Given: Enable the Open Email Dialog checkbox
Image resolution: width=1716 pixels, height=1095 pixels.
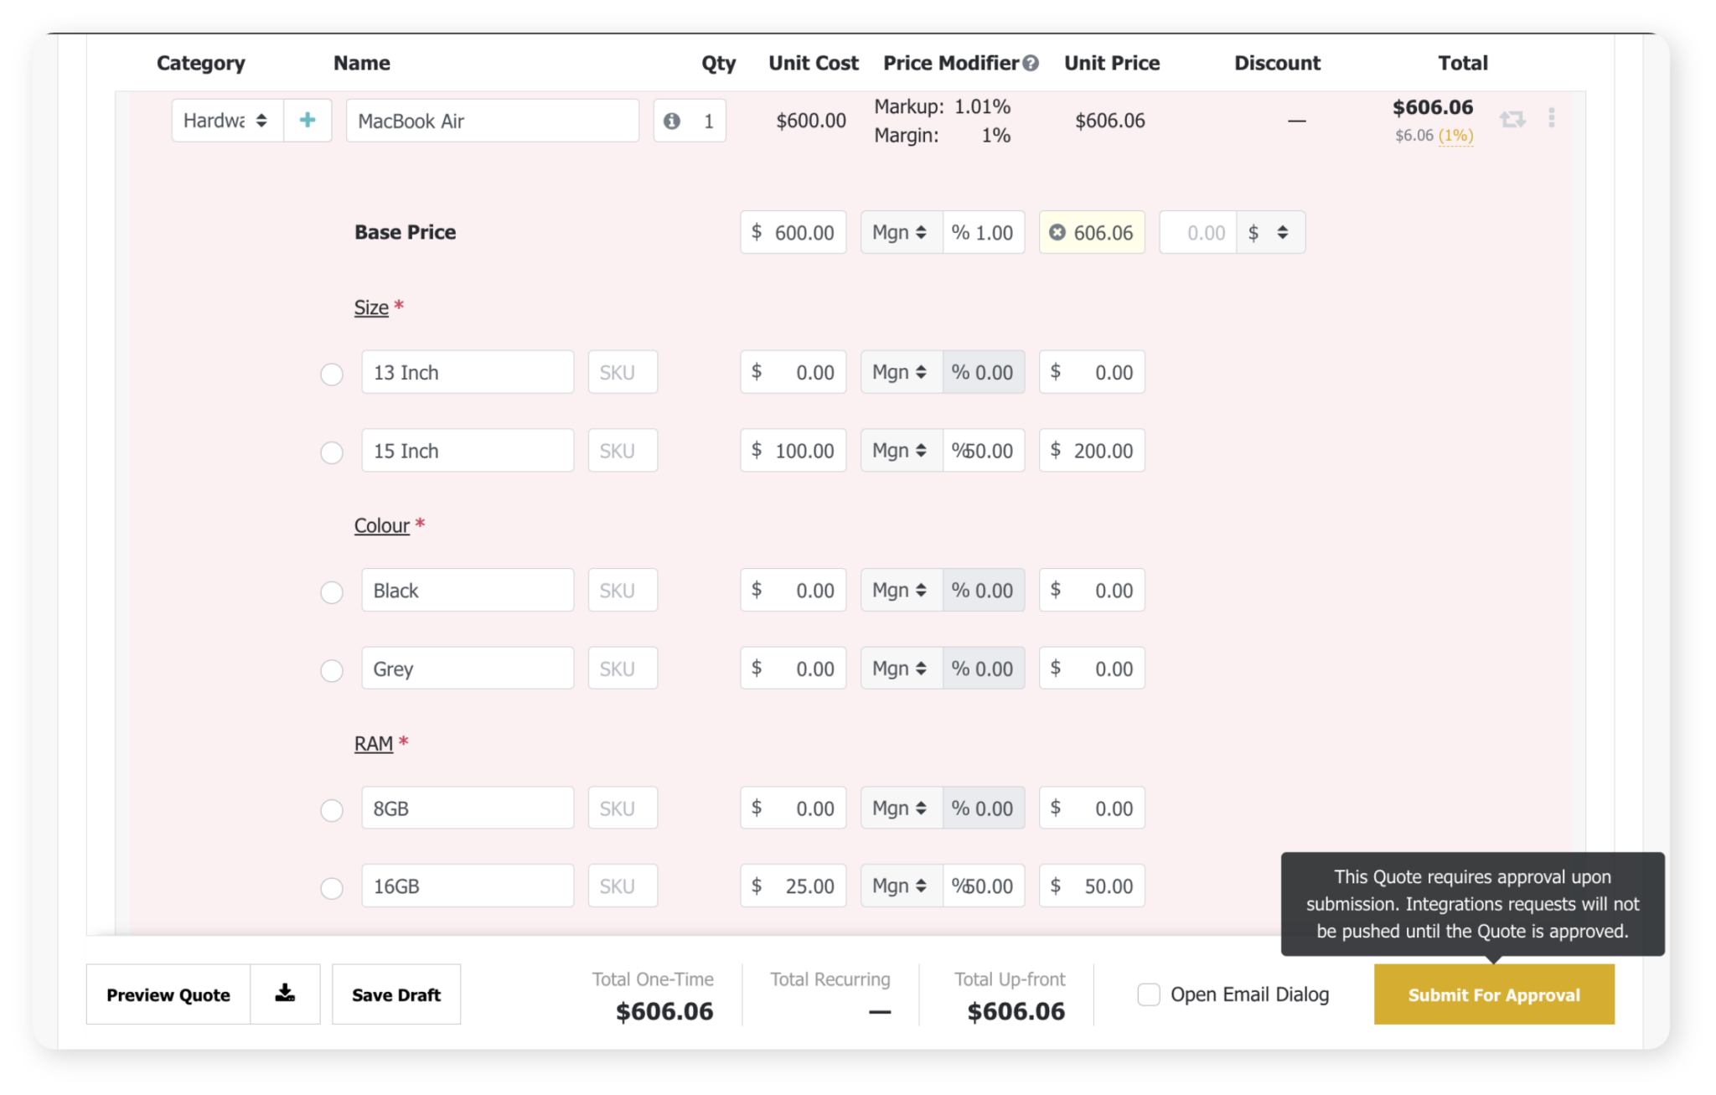Looking at the screenshot, I should click(x=1149, y=994).
